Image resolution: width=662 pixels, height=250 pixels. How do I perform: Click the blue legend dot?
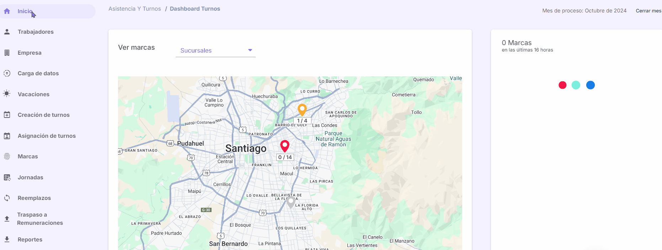pos(591,85)
